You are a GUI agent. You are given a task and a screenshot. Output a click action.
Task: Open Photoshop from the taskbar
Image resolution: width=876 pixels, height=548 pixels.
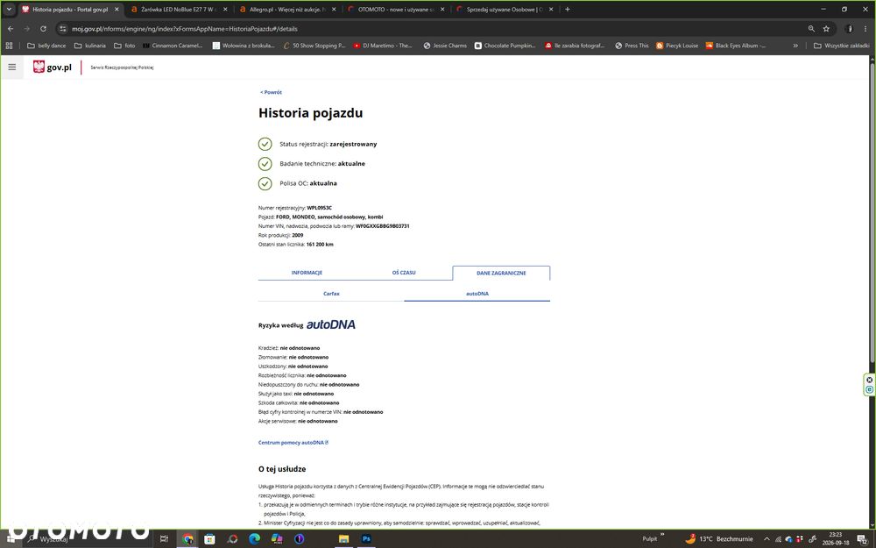366,539
